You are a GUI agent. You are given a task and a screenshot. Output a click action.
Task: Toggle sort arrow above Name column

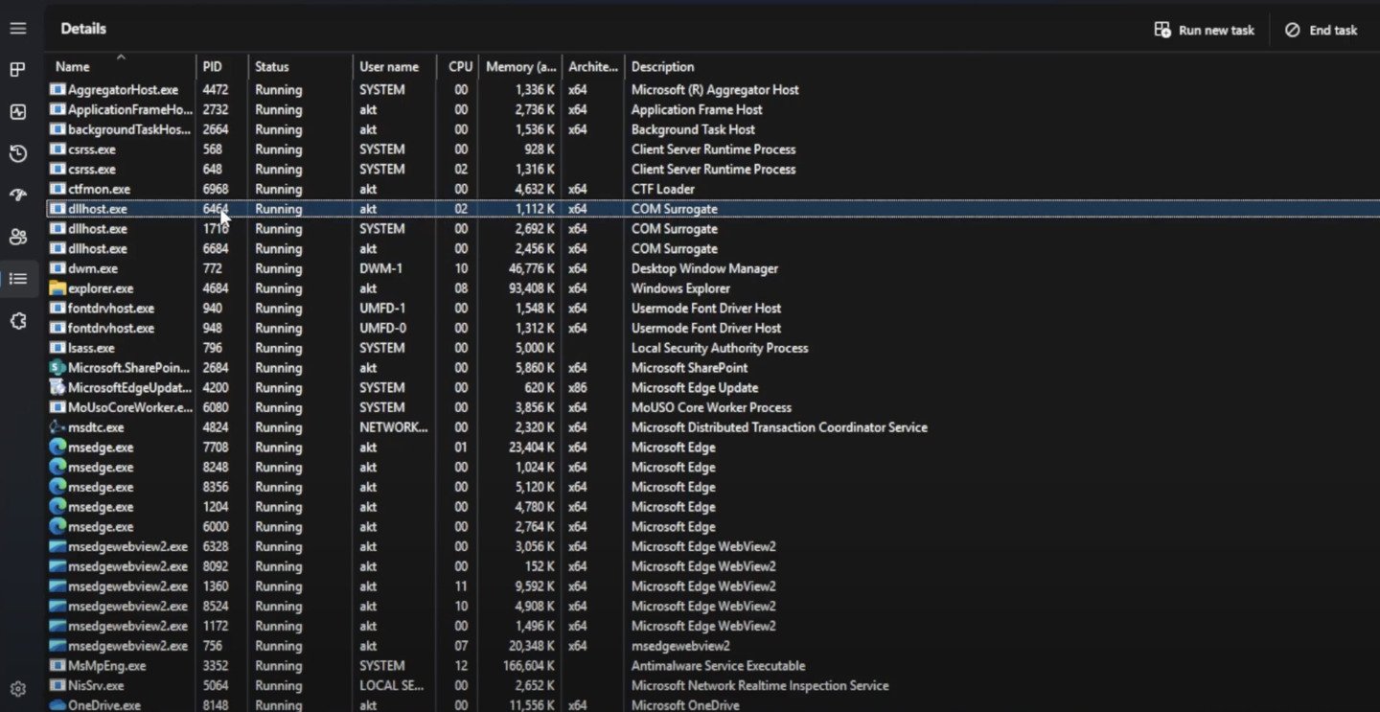pos(121,57)
